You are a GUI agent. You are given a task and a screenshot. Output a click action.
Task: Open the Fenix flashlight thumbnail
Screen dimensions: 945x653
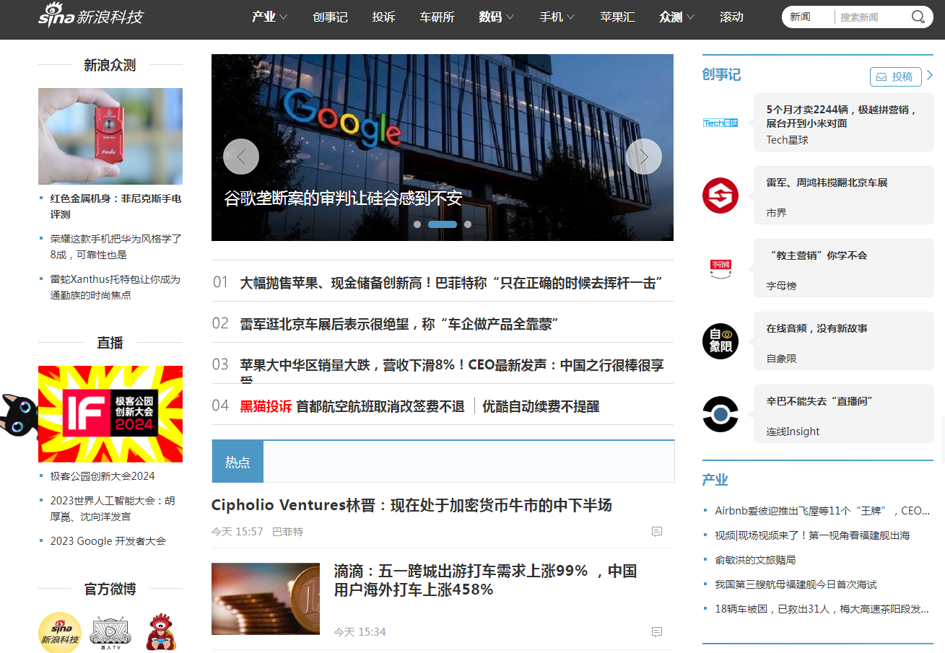pos(110,136)
